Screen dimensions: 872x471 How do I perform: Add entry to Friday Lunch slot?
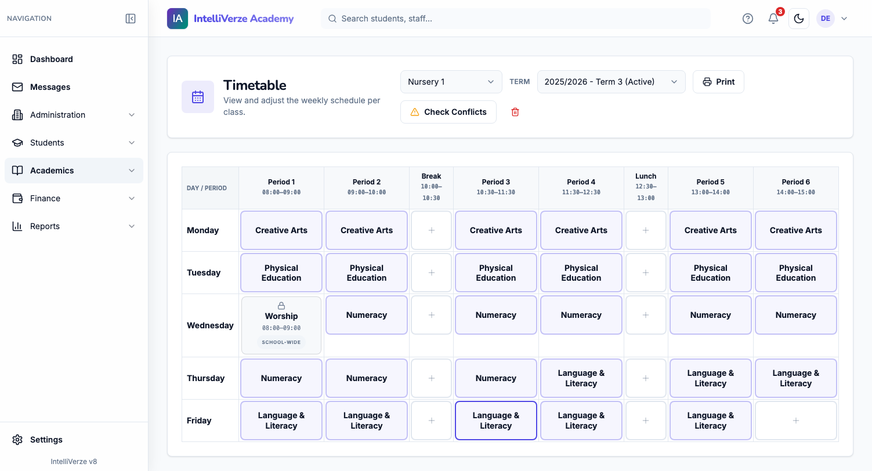(x=646, y=421)
